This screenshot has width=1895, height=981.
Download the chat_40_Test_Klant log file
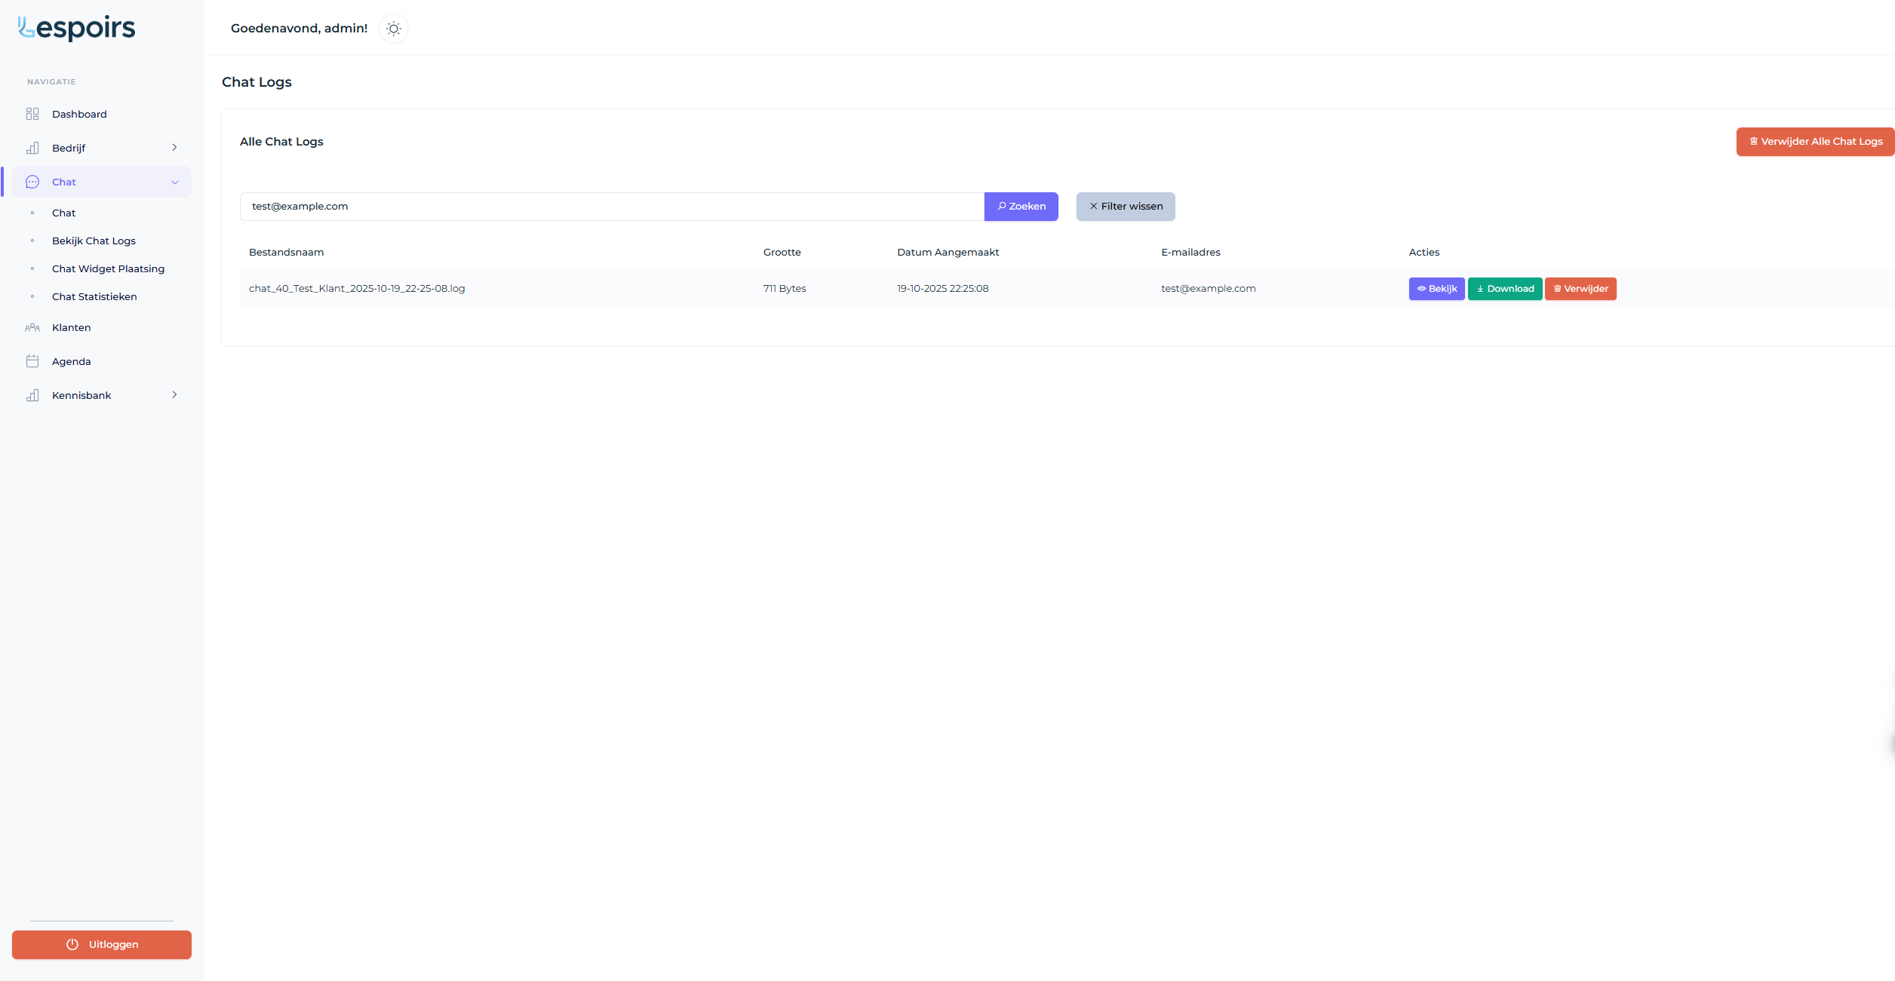point(1504,288)
